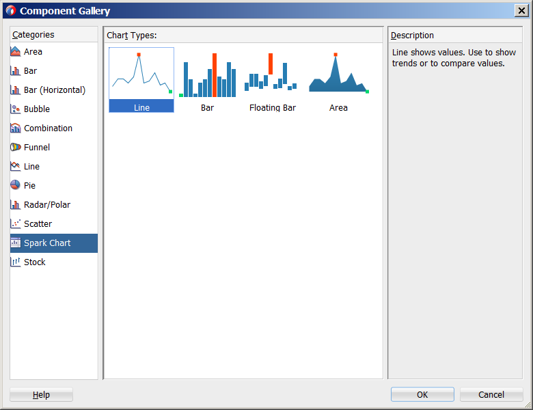Screen dimensions: 533x410
Task: Close the Component Gallery window
Action: click(x=521, y=11)
